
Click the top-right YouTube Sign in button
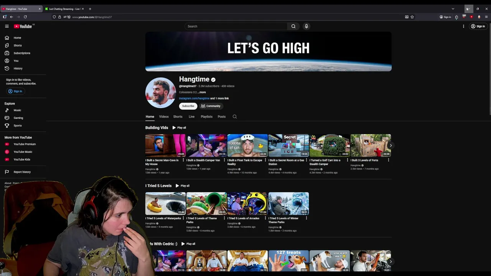pos(478,26)
